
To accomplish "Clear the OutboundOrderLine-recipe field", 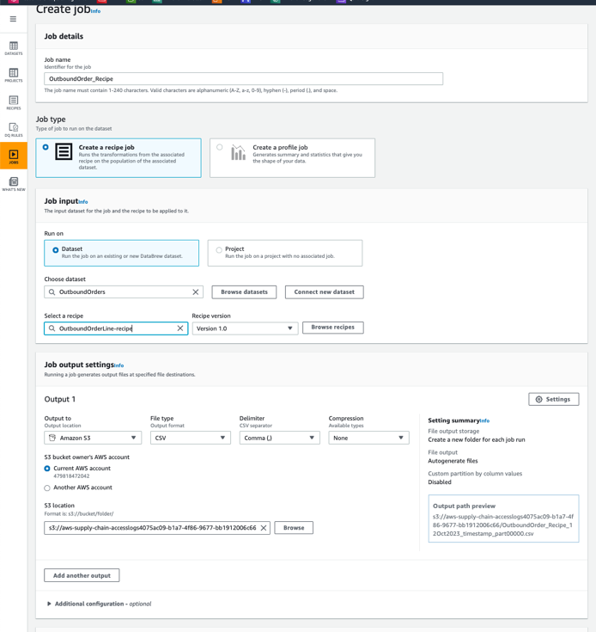I will pyautogui.click(x=180, y=328).
